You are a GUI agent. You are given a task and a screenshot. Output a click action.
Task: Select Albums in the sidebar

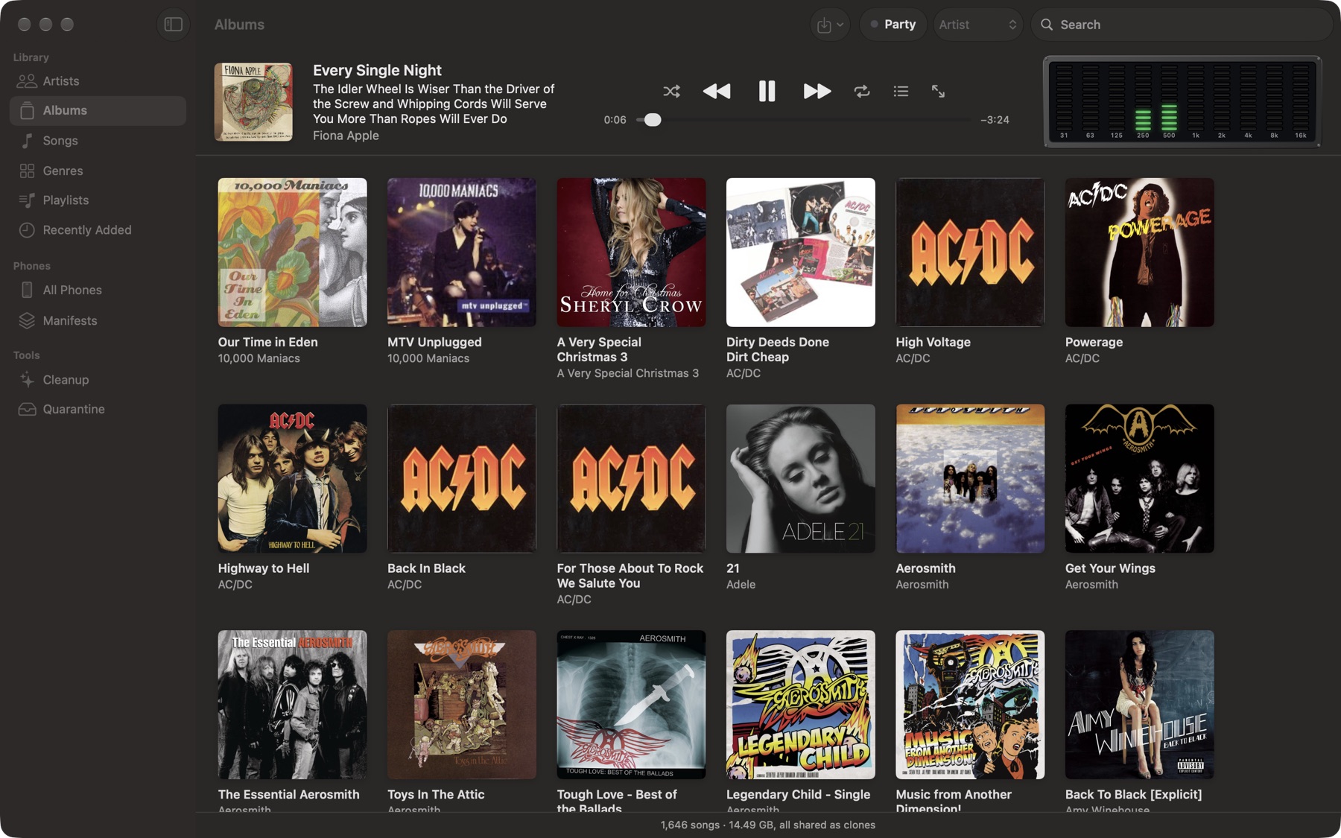[x=98, y=110]
